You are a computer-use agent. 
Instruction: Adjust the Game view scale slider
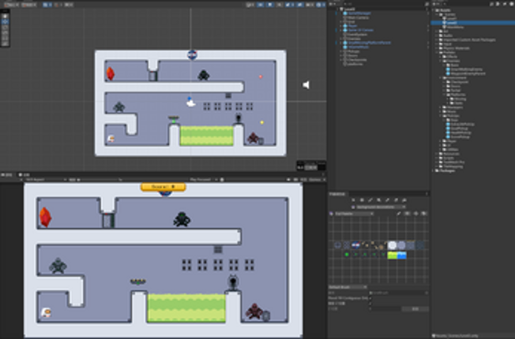99,180
